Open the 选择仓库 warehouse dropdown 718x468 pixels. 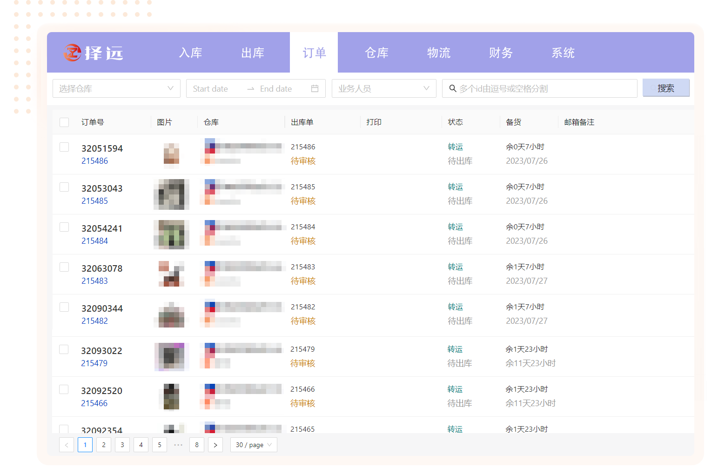coord(116,88)
